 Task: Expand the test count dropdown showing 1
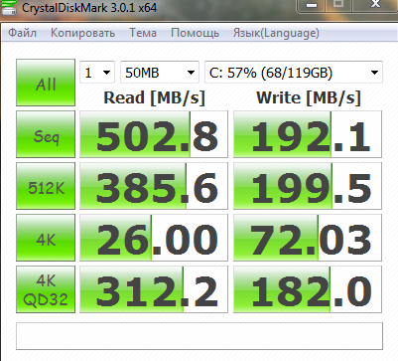(97, 73)
